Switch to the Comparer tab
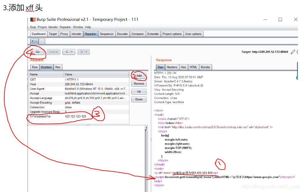This screenshot has width=303, height=192. click(137, 34)
